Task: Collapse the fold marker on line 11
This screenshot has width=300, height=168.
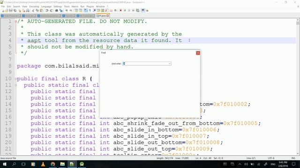Action: pyautogui.click(x=16, y=85)
